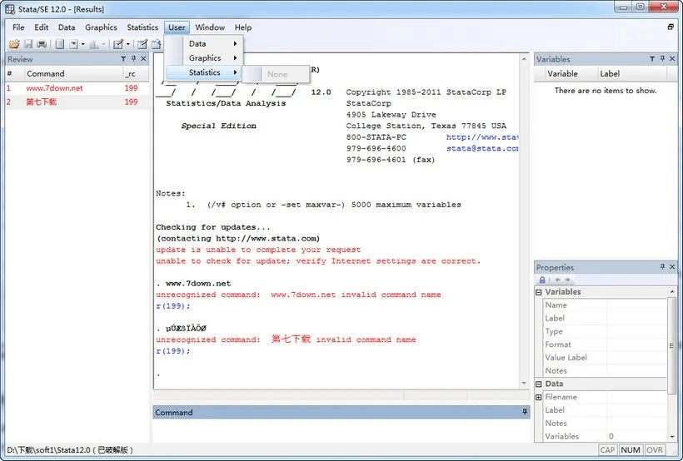Click the Stata app icon in title bar
This screenshot has height=461, width=683.
coord(10,9)
